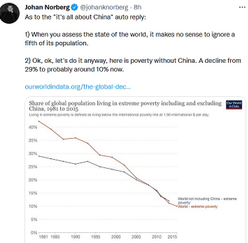Click the 1981 label on the x-axis
This screenshot has height=243, width=248.
click(43, 237)
